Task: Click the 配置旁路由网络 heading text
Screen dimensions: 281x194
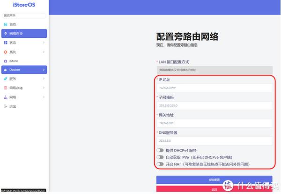Action: [x=187, y=36]
